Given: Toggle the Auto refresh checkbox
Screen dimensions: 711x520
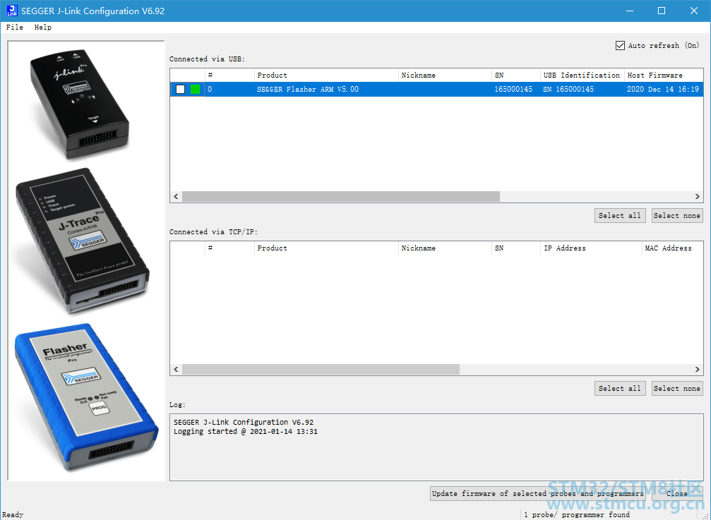Looking at the screenshot, I should pyautogui.click(x=620, y=45).
